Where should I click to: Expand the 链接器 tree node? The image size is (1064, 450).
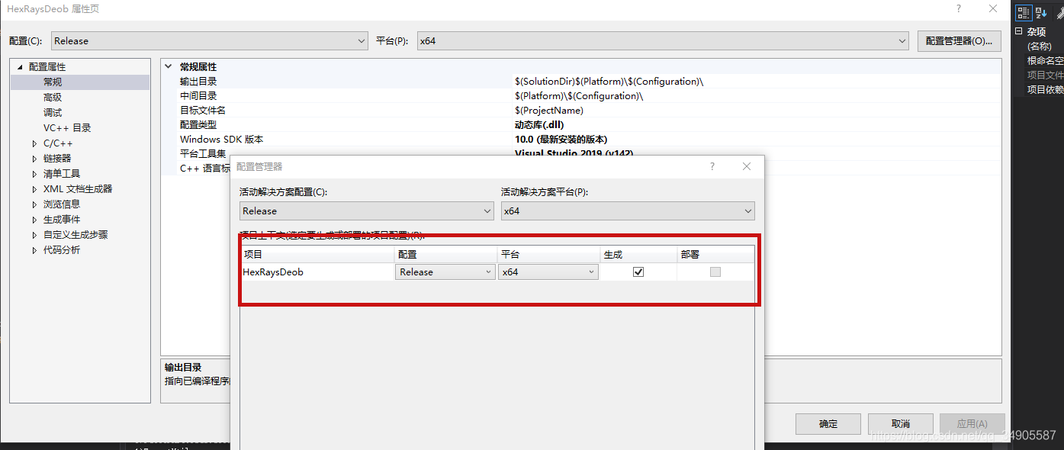pyautogui.click(x=34, y=159)
